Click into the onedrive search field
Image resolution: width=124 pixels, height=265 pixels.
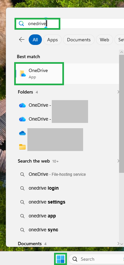(x=69, y=24)
